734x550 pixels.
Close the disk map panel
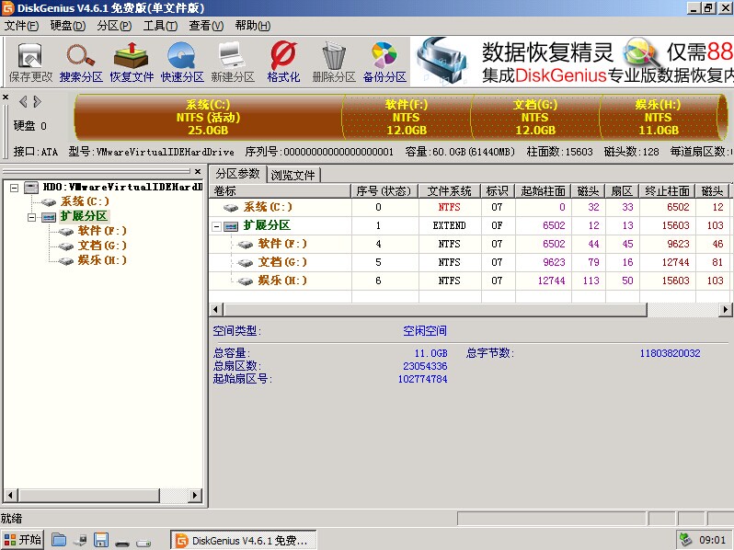click(x=6, y=97)
